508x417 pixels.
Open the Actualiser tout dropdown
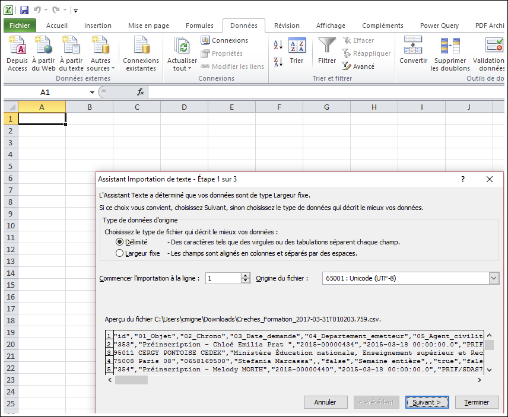point(182,68)
